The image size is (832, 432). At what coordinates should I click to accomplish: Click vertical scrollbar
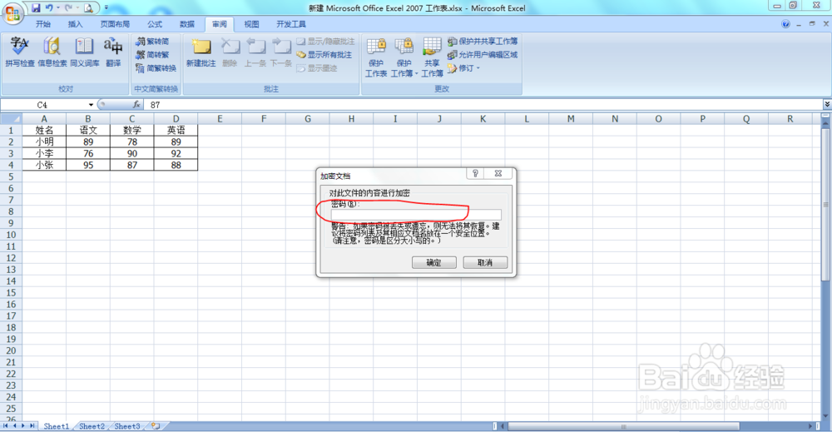coord(825,204)
